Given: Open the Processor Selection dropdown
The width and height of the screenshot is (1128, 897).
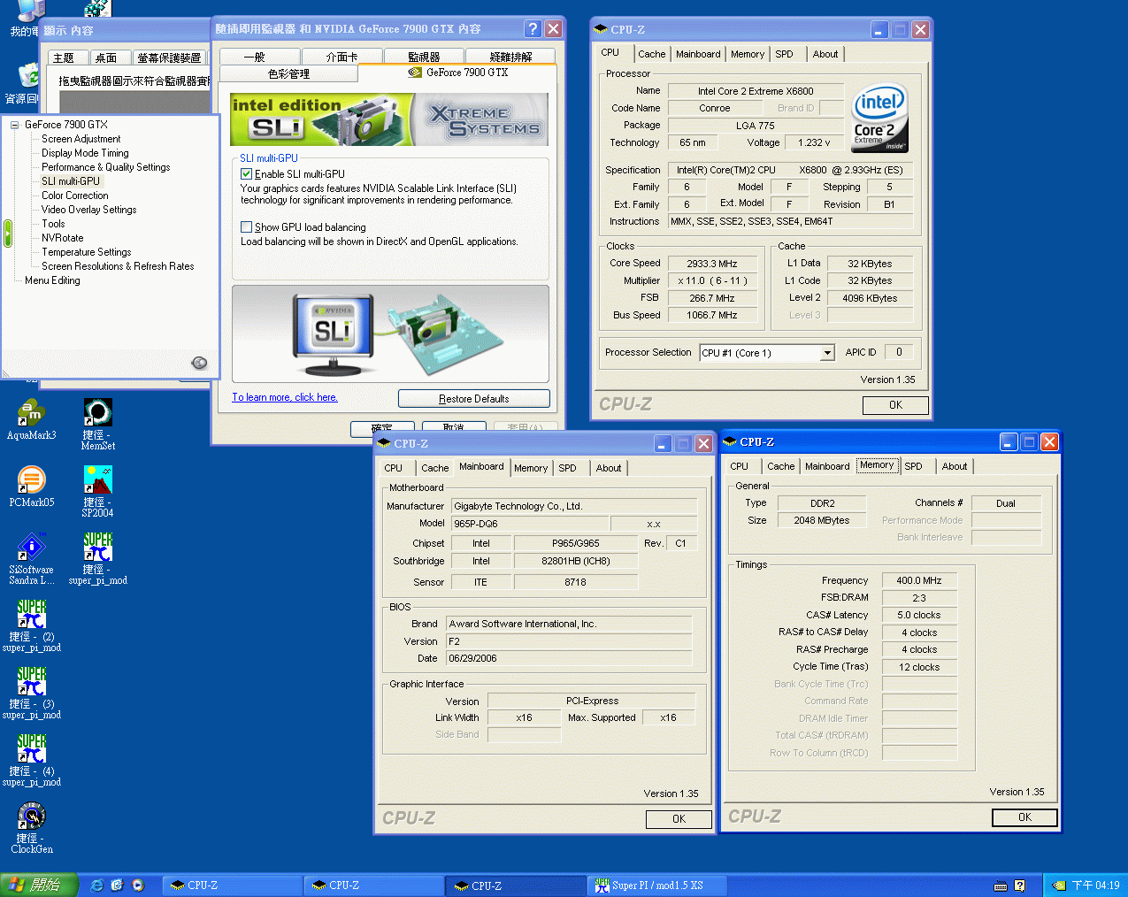Looking at the screenshot, I should click(827, 353).
